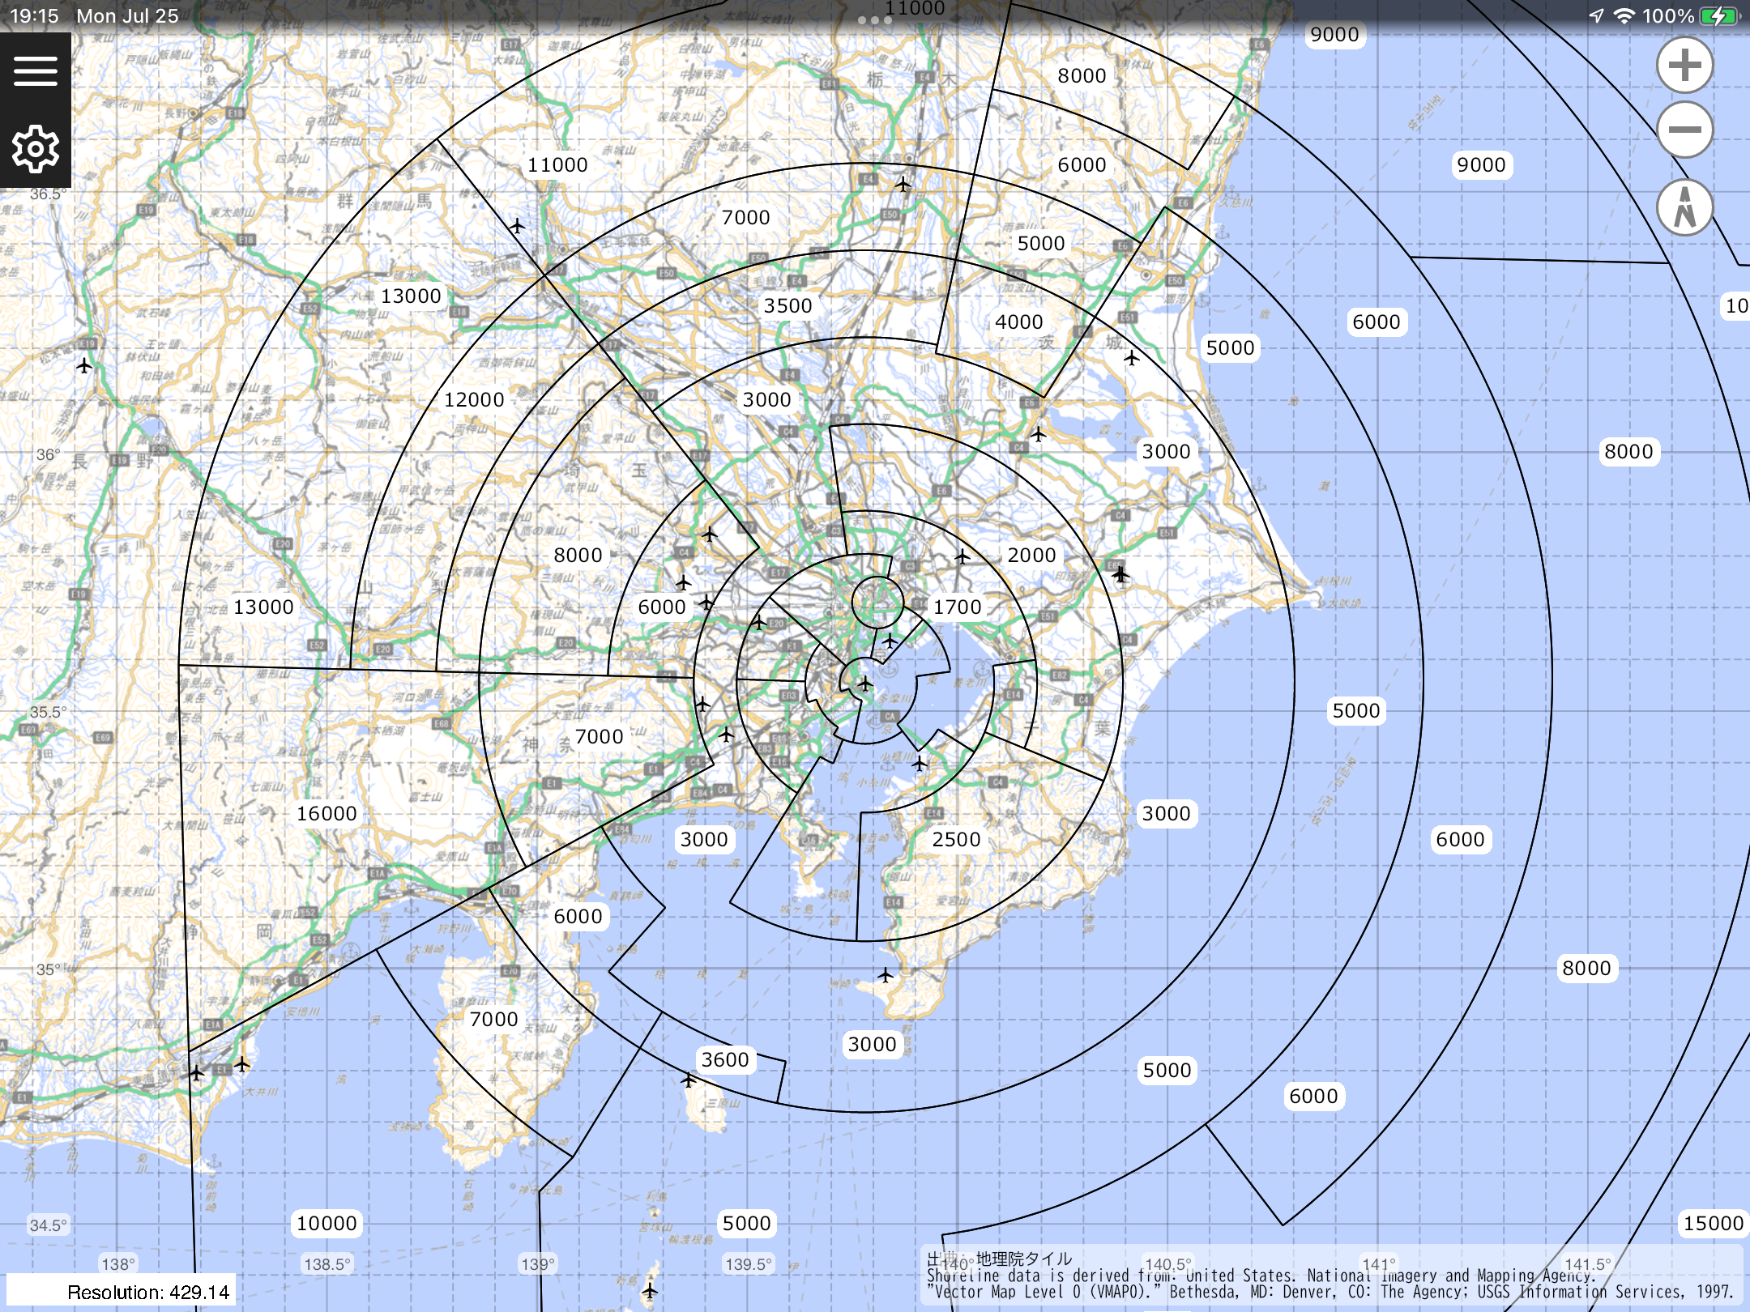Tap the airport icon below the 2500 sector
Image resolution: width=1750 pixels, height=1312 pixels.
[x=885, y=975]
